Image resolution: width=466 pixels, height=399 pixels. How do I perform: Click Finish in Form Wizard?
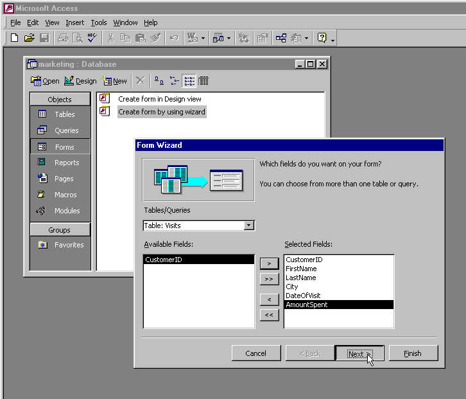tap(413, 353)
